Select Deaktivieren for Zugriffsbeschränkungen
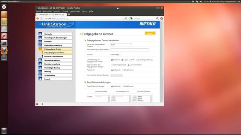This screenshot has height=135, width=241. [123, 86]
